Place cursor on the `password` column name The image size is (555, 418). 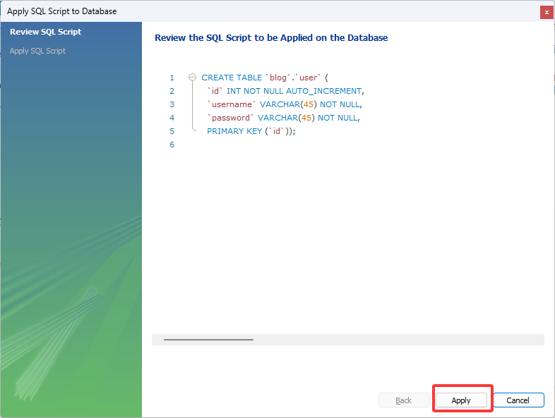click(231, 118)
